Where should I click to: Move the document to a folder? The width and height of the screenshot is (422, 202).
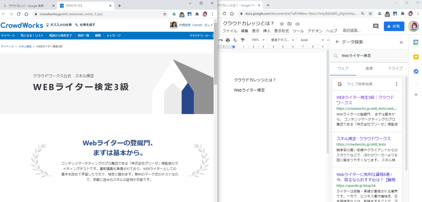click(x=289, y=24)
